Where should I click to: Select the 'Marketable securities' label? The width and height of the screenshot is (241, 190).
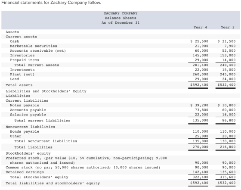tap(34, 46)
